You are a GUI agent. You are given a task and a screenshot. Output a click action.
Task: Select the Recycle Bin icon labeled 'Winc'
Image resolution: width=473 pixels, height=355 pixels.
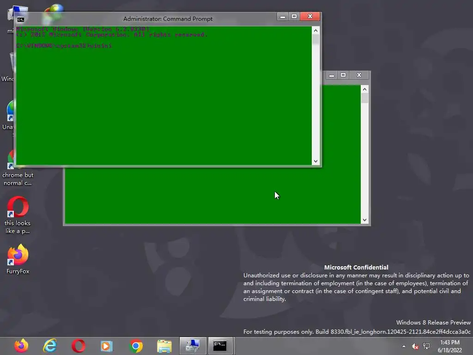pyautogui.click(x=7, y=67)
